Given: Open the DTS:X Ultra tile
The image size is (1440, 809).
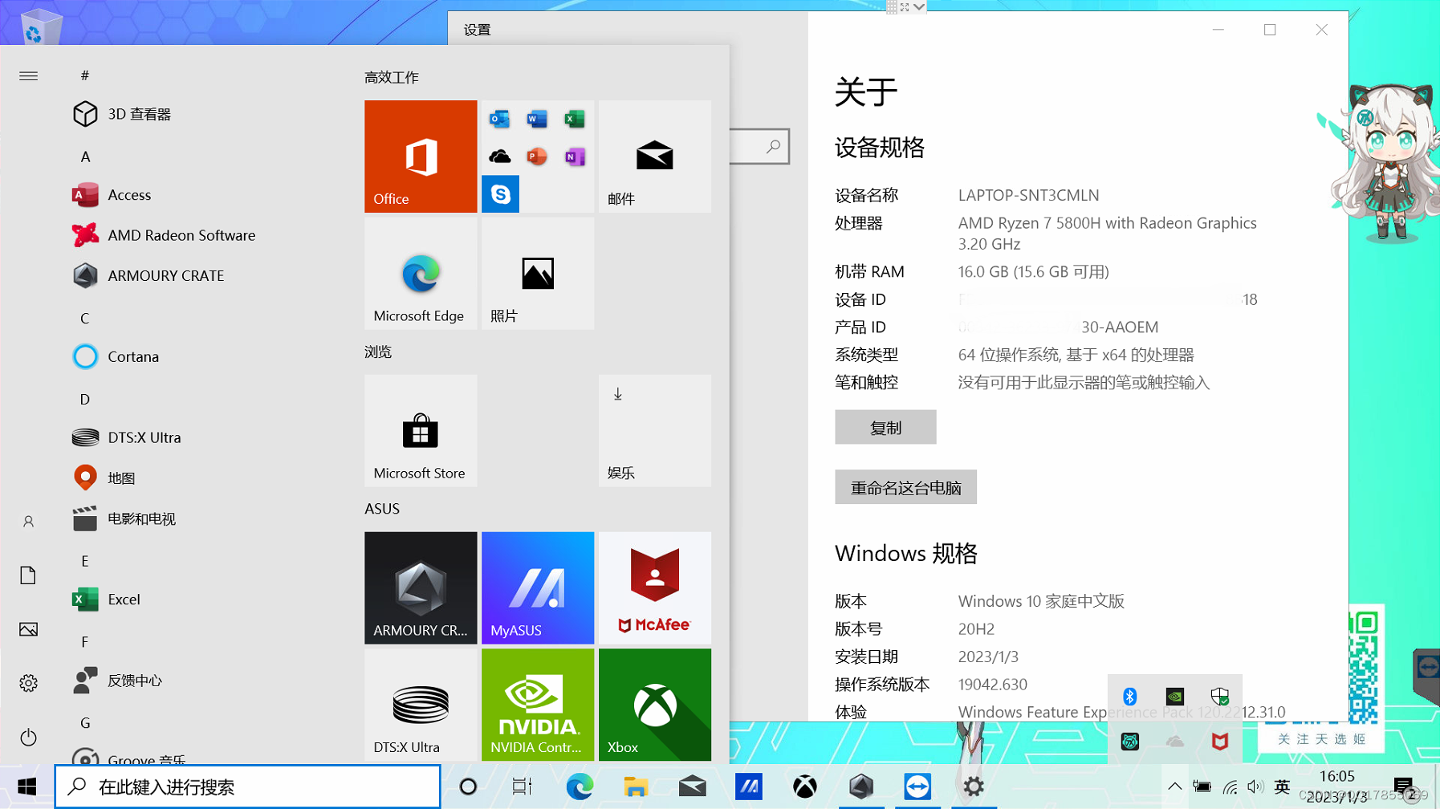Looking at the screenshot, I should click(x=421, y=705).
